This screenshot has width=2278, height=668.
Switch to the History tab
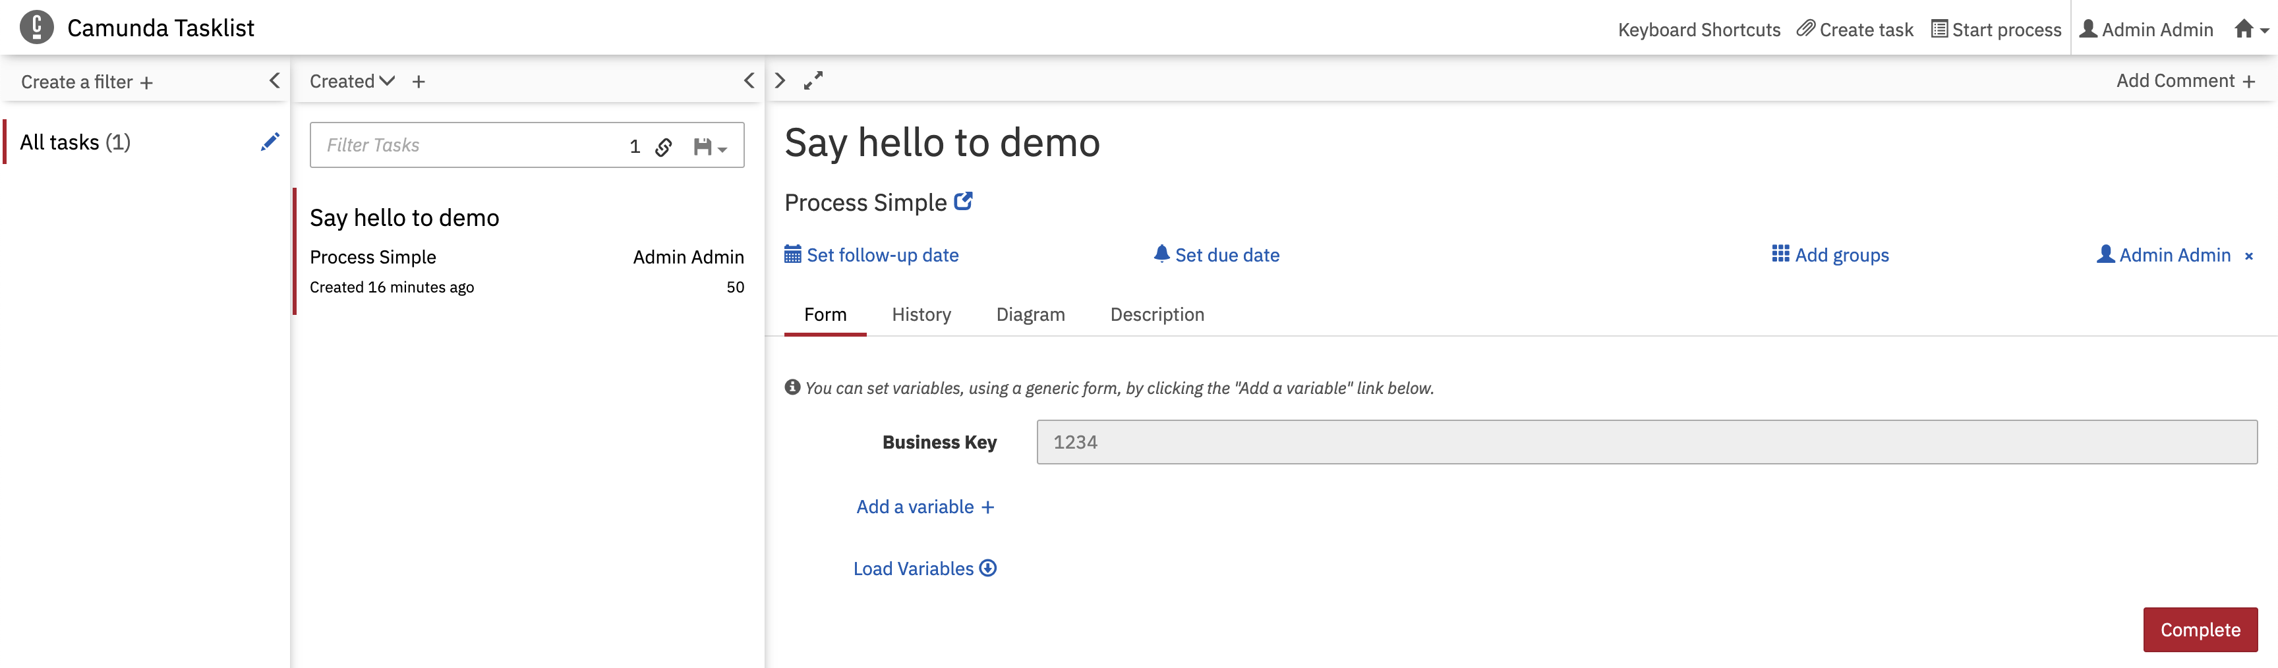tap(921, 314)
